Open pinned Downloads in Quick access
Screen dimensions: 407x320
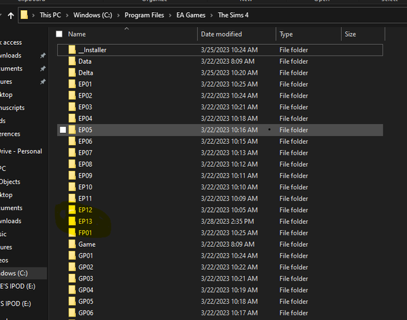pyautogui.click(x=11, y=56)
